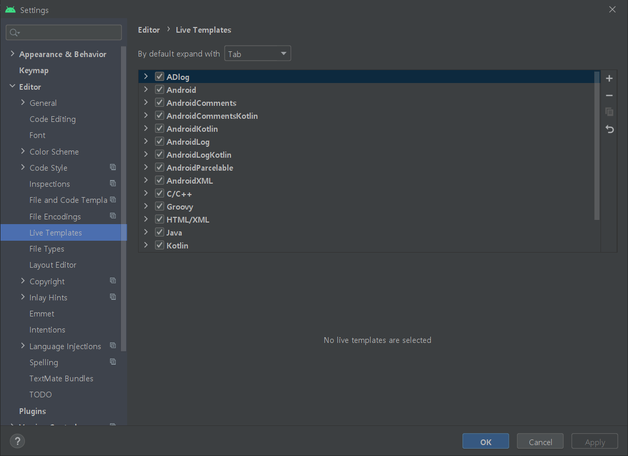Cancel the Settings dialog
The image size is (628, 456).
click(x=540, y=441)
